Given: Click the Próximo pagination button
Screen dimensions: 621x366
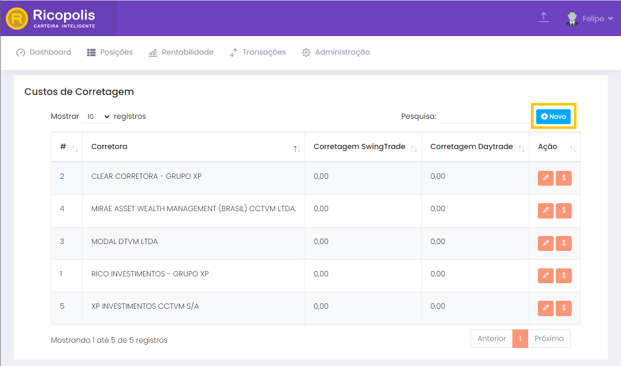Looking at the screenshot, I should tap(549, 338).
